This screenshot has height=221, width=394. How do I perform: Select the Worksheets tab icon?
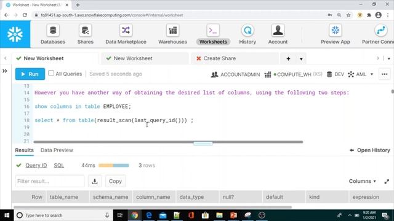pos(213,34)
